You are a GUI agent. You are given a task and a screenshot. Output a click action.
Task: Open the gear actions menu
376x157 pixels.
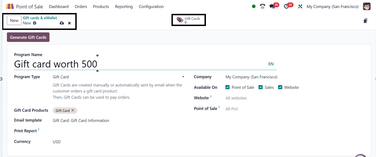coord(35,23)
